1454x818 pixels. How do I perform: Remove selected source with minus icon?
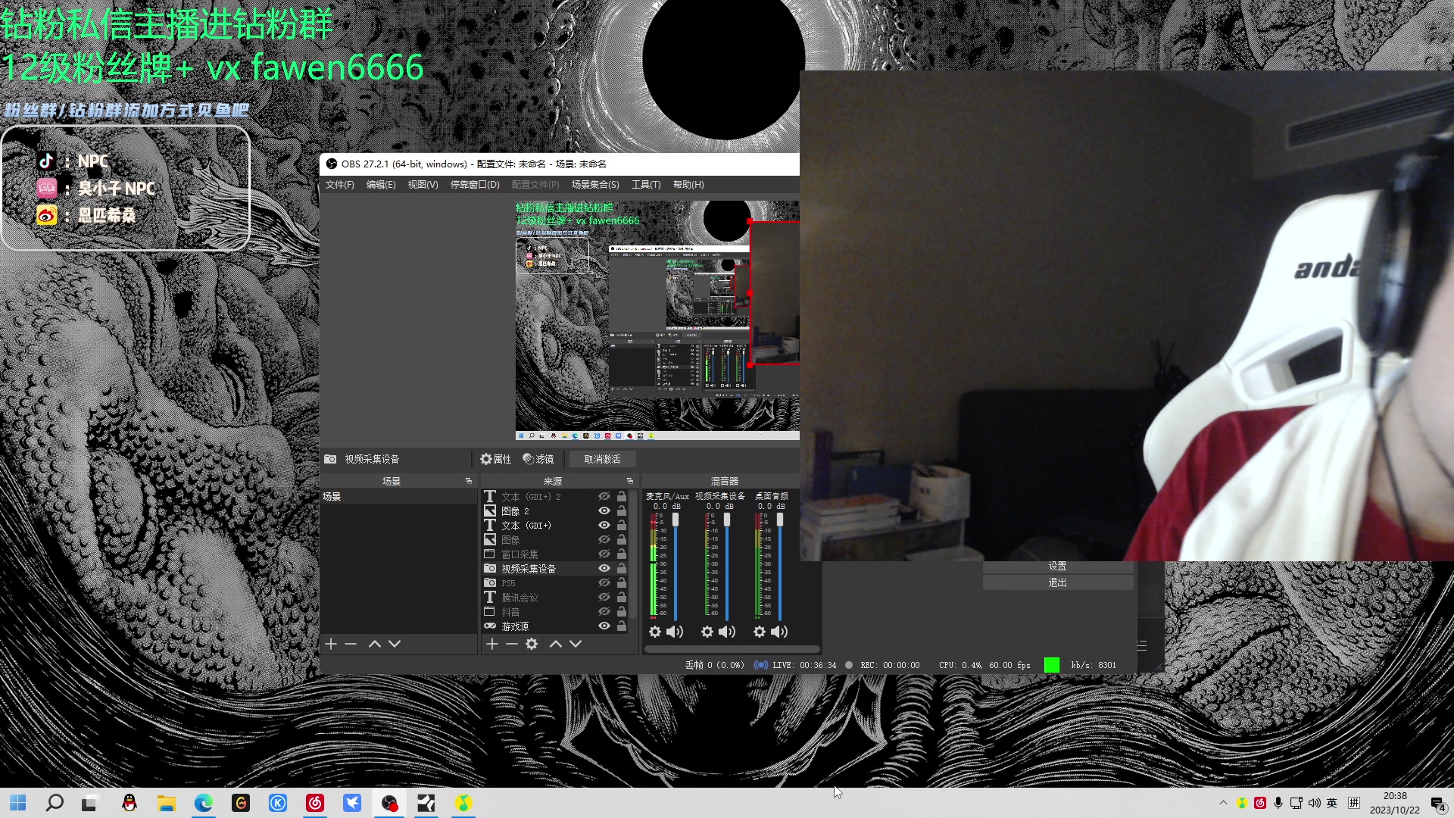point(512,644)
